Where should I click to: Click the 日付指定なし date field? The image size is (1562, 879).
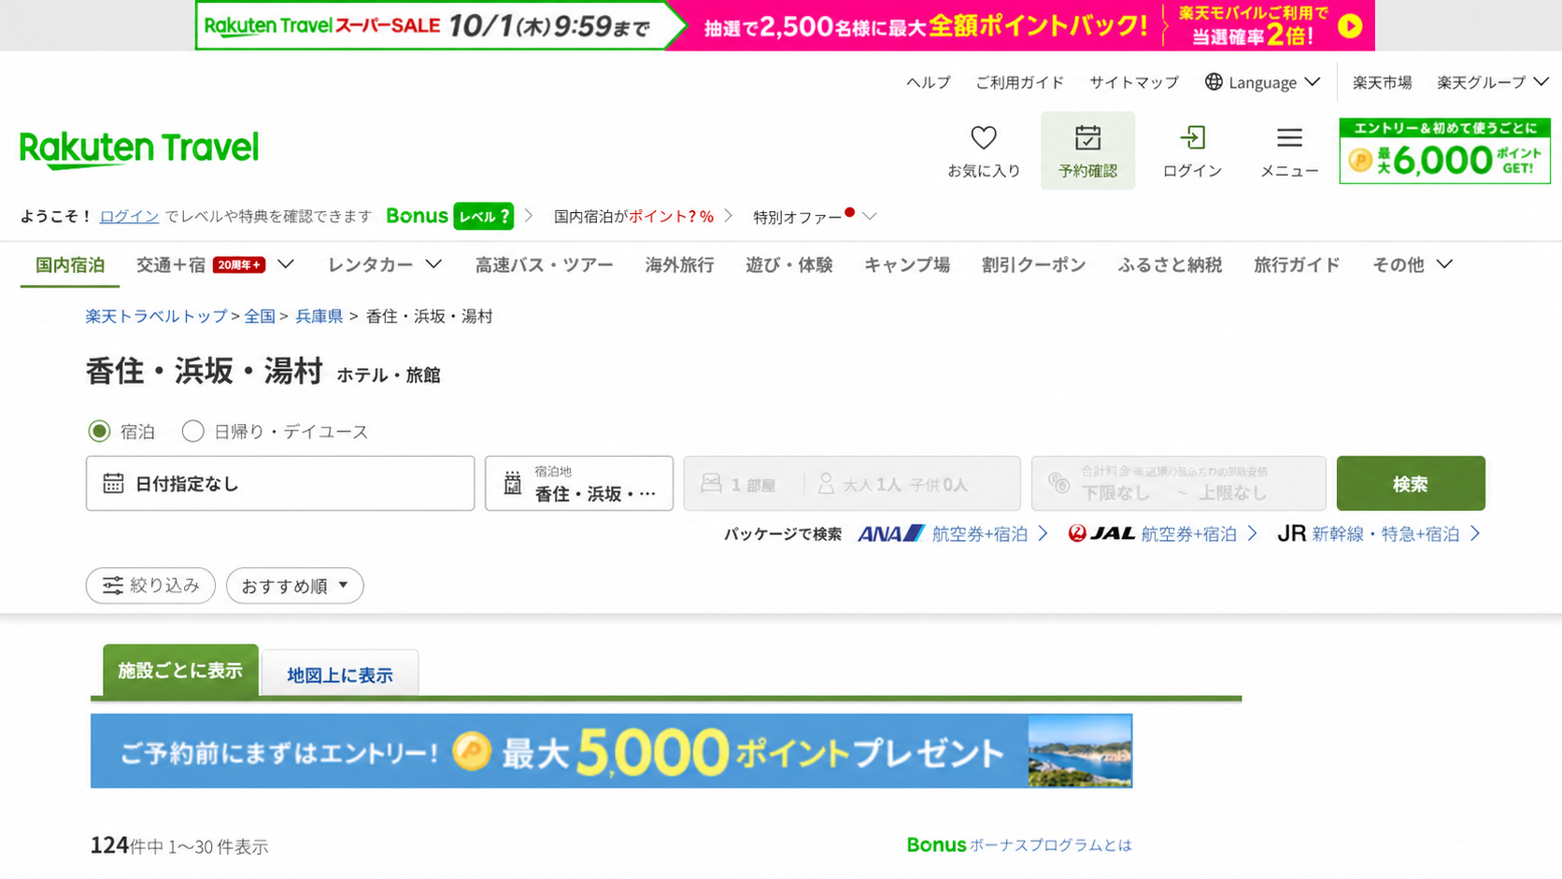point(280,483)
